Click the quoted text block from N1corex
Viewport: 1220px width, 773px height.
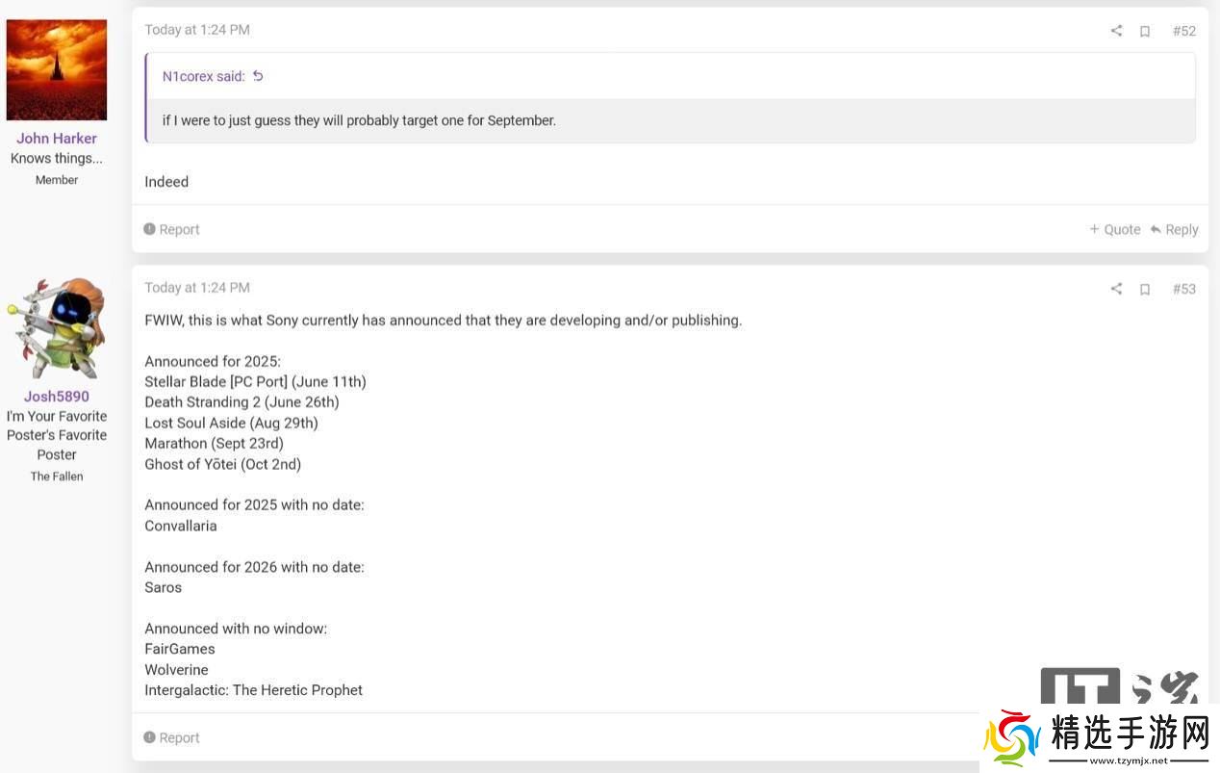359,120
